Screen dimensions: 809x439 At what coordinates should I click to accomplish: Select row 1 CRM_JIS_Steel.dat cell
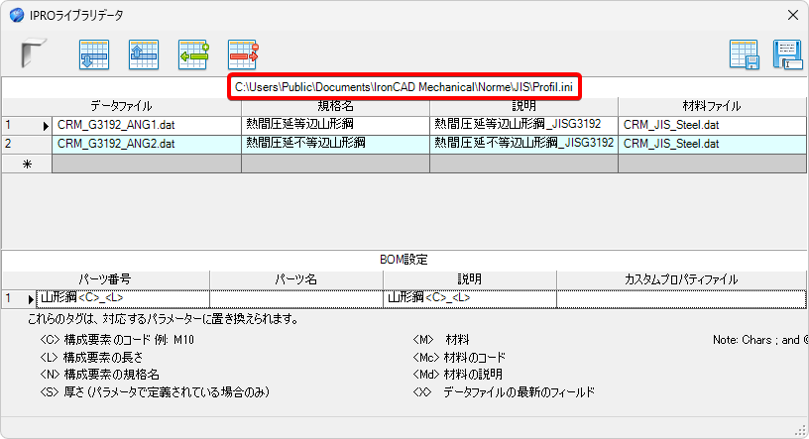pyautogui.click(x=712, y=125)
